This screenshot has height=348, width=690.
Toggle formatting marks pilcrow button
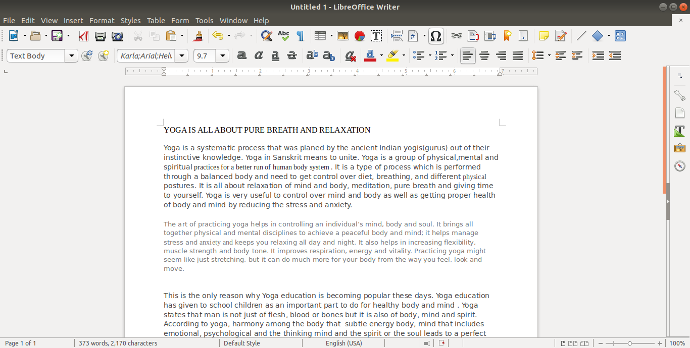coord(300,36)
